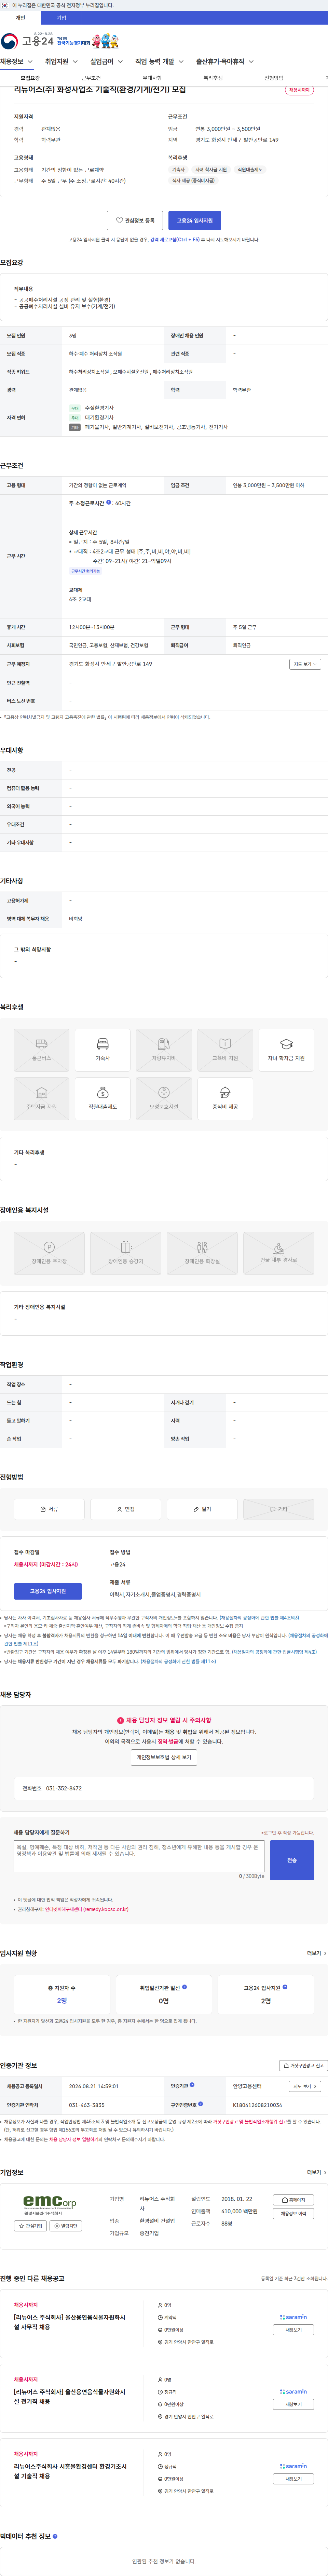Click 새창보기 for 시흥물환경센터 posting

[294, 2479]
